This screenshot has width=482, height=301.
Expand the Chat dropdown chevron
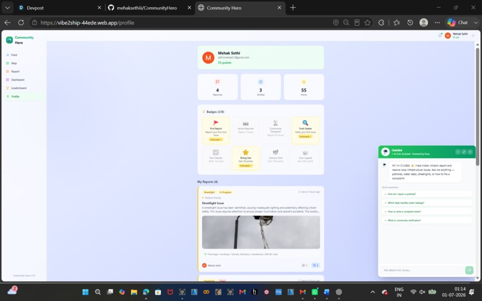(x=475, y=23)
